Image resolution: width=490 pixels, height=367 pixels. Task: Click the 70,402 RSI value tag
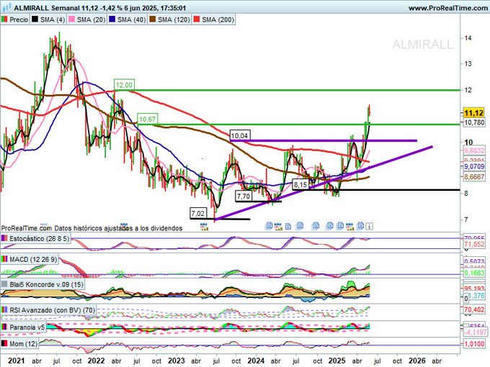click(x=474, y=309)
